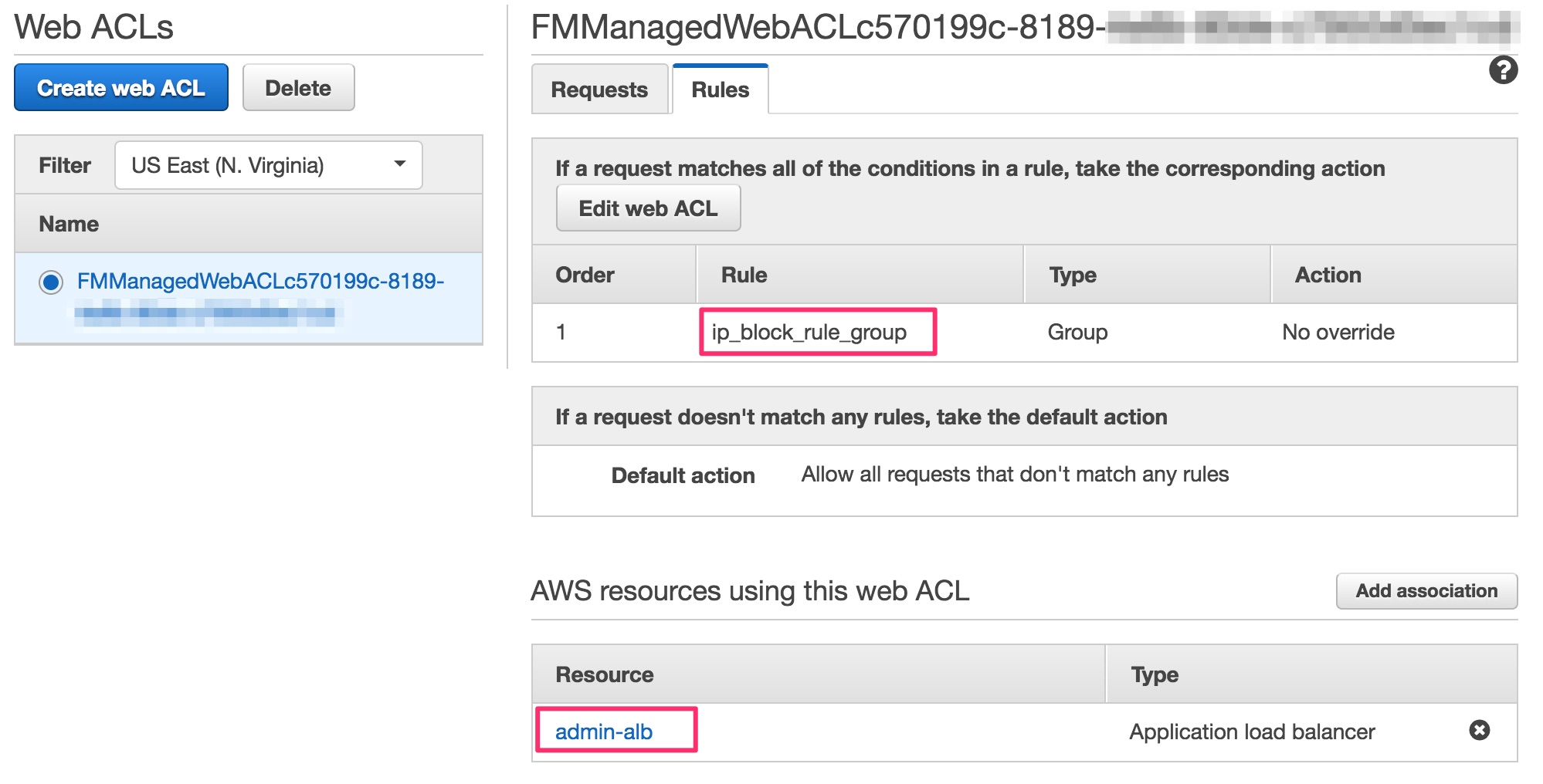Open the US East (N. Virginia) selector arrow
This screenshot has width=1543, height=784.
(401, 164)
